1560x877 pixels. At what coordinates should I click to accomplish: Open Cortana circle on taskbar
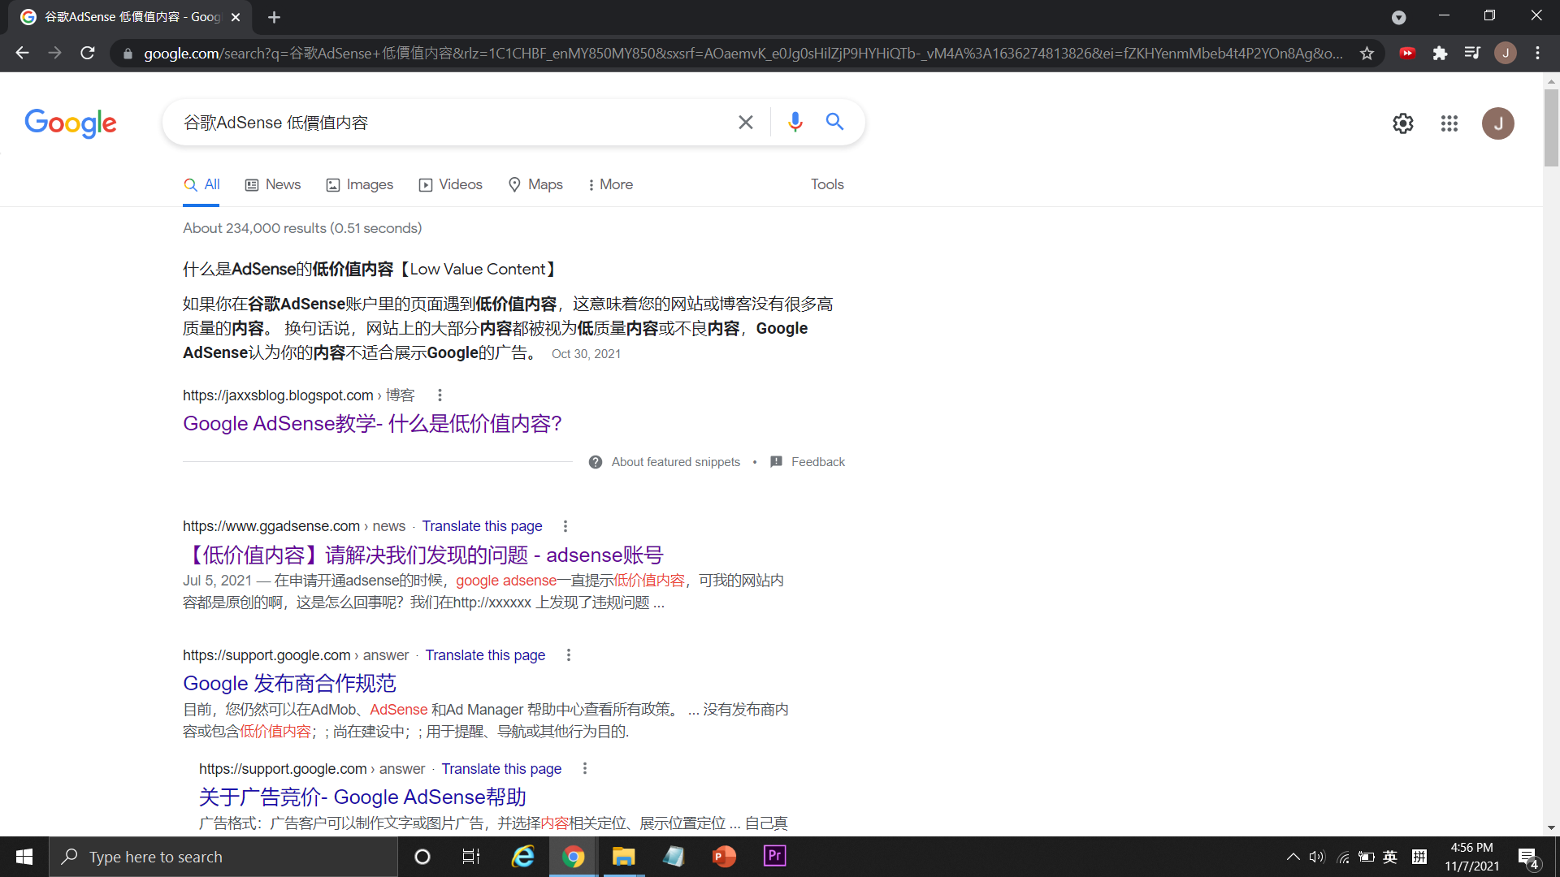(x=422, y=857)
